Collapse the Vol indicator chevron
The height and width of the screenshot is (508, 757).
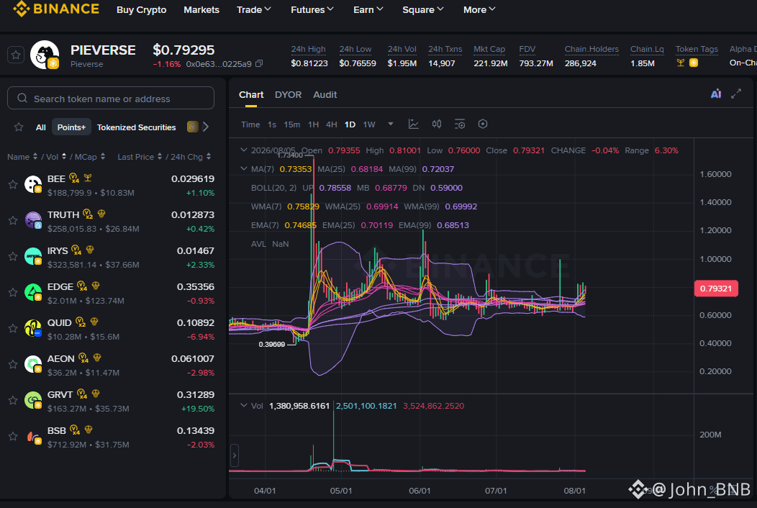coord(244,406)
